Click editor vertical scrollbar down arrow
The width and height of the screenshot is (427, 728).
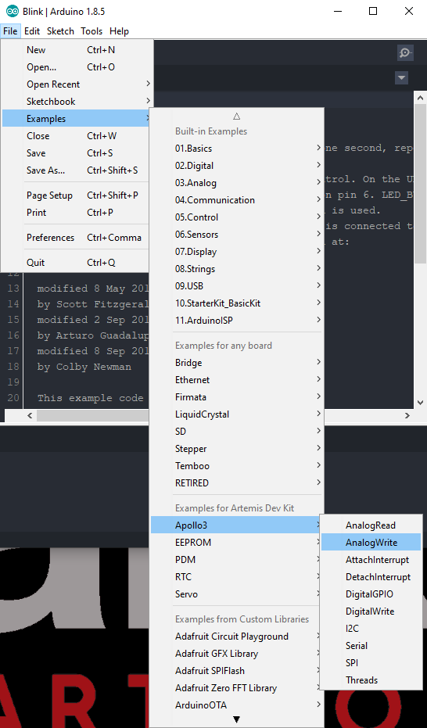[420, 403]
